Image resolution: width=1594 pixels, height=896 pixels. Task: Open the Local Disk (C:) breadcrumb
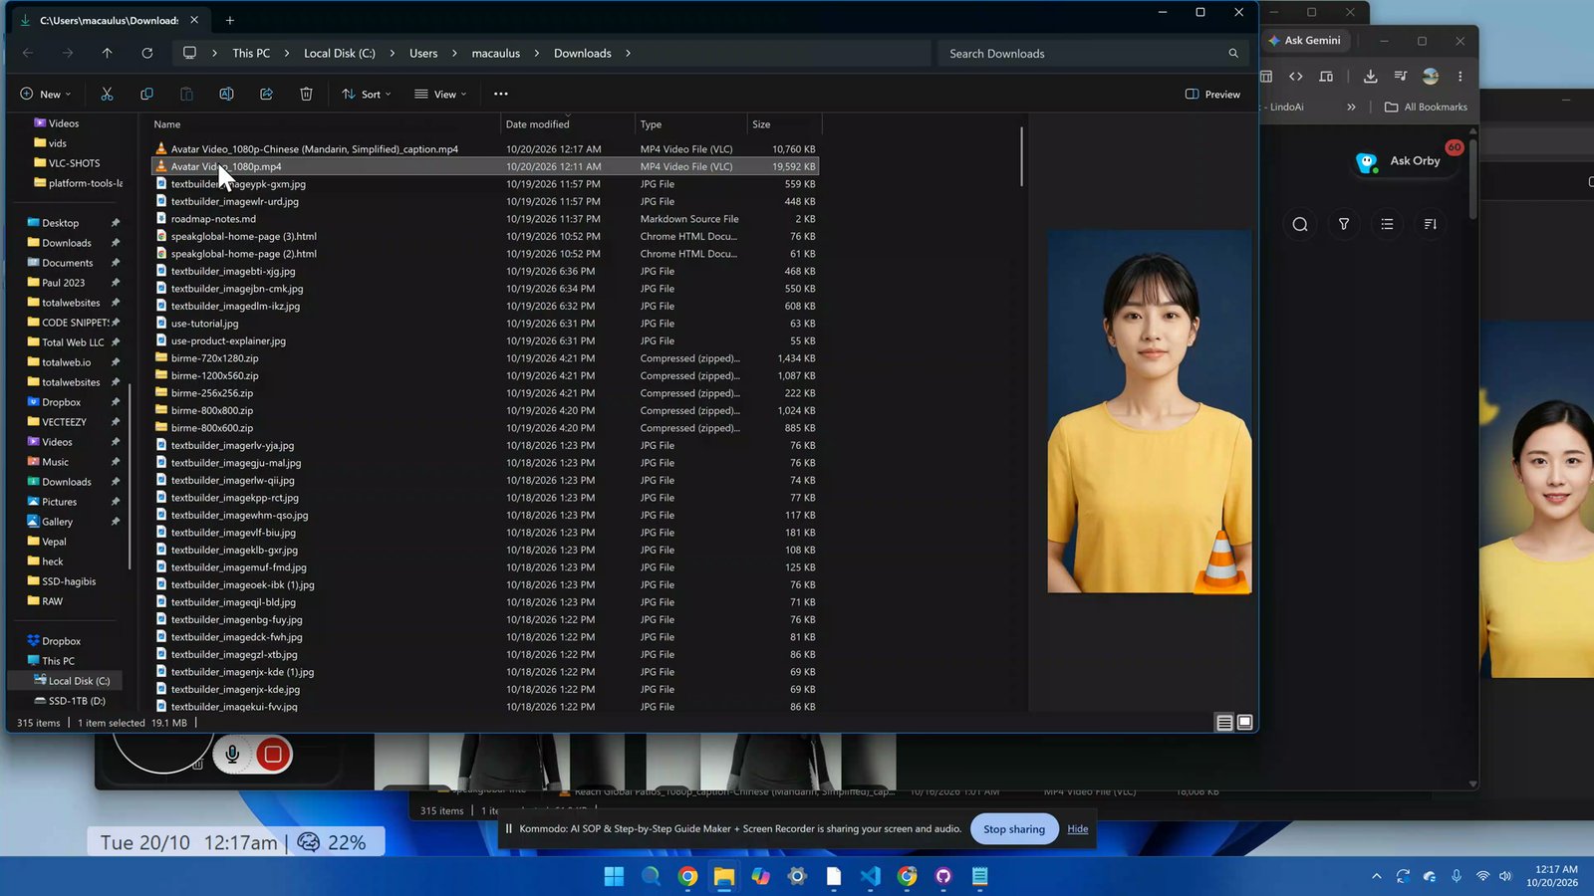(340, 54)
